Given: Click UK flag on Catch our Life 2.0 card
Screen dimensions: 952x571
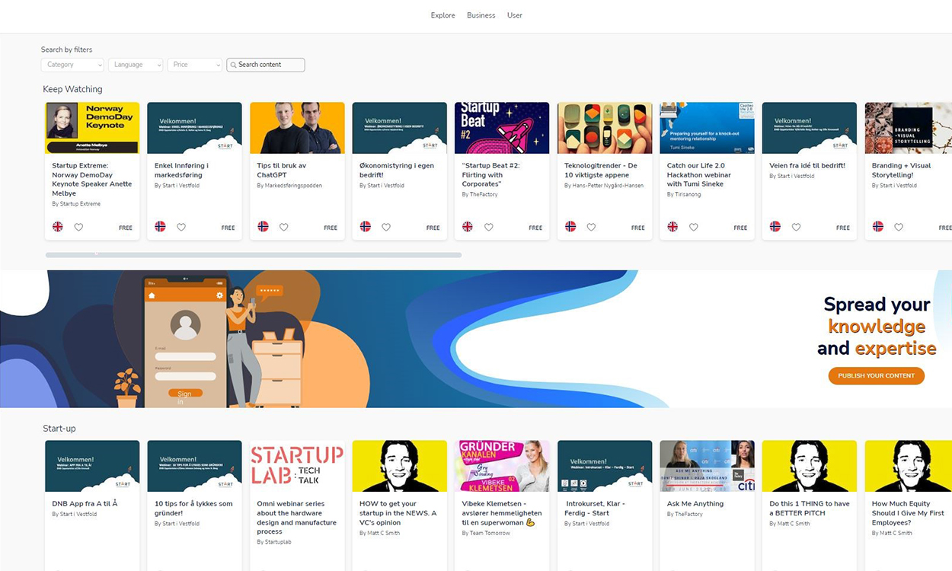Looking at the screenshot, I should pyautogui.click(x=672, y=227).
